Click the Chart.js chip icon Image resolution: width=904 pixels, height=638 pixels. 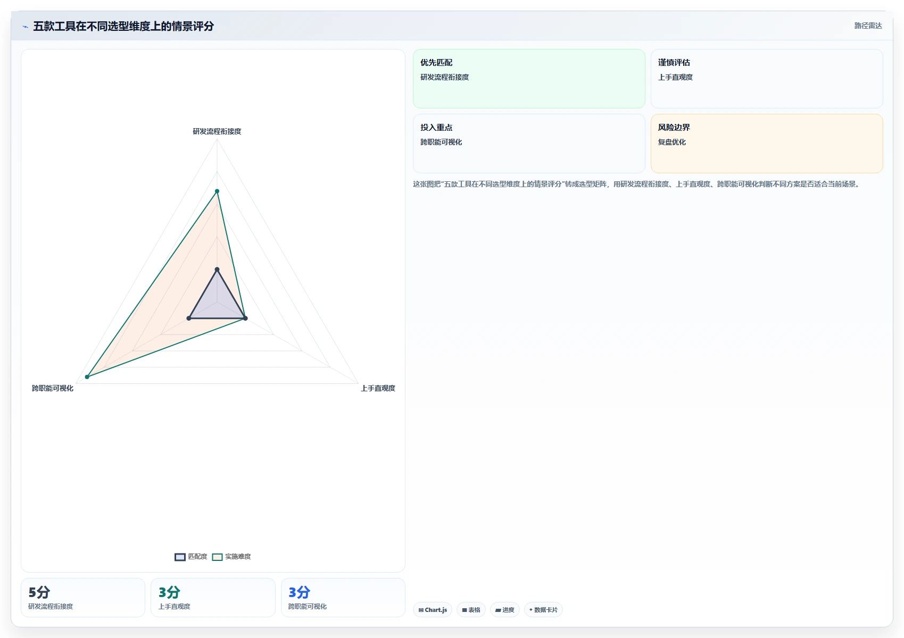421,610
